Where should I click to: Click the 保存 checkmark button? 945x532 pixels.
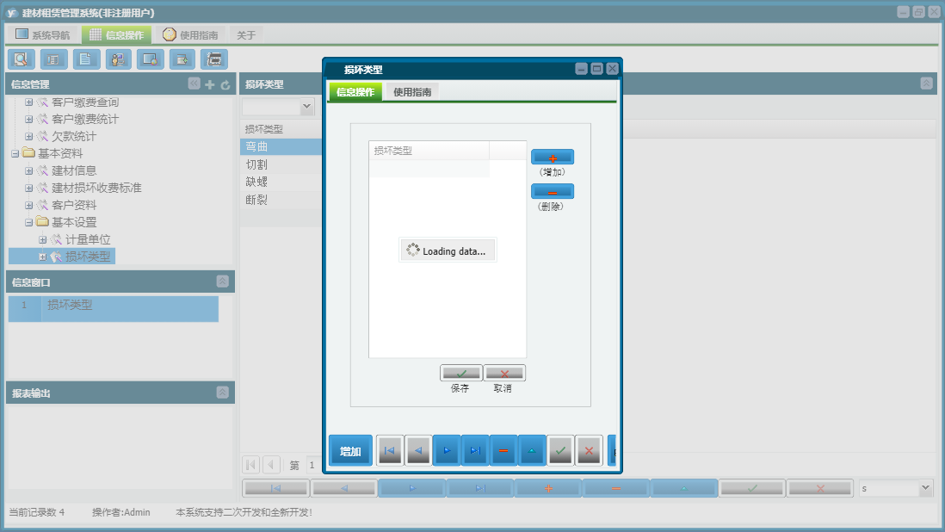click(x=460, y=373)
